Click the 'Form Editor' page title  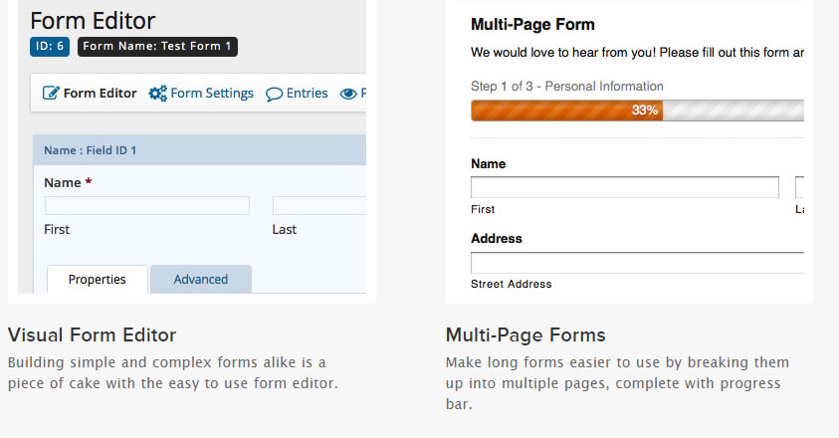point(93,21)
